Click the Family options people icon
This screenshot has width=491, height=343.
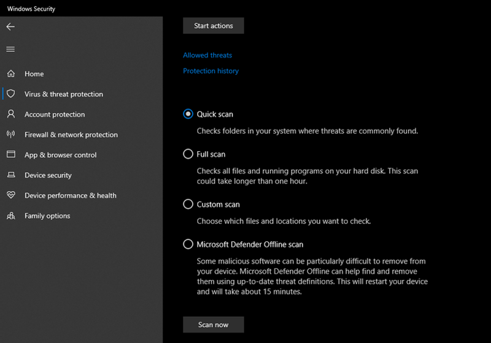pyautogui.click(x=10, y=216)
